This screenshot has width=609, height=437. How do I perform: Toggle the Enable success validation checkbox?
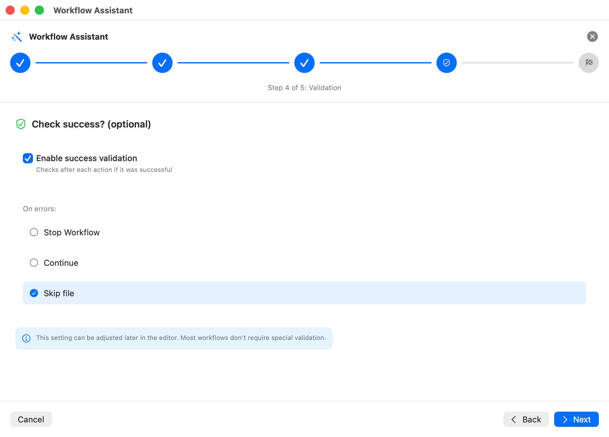click(x=28, y=158)
